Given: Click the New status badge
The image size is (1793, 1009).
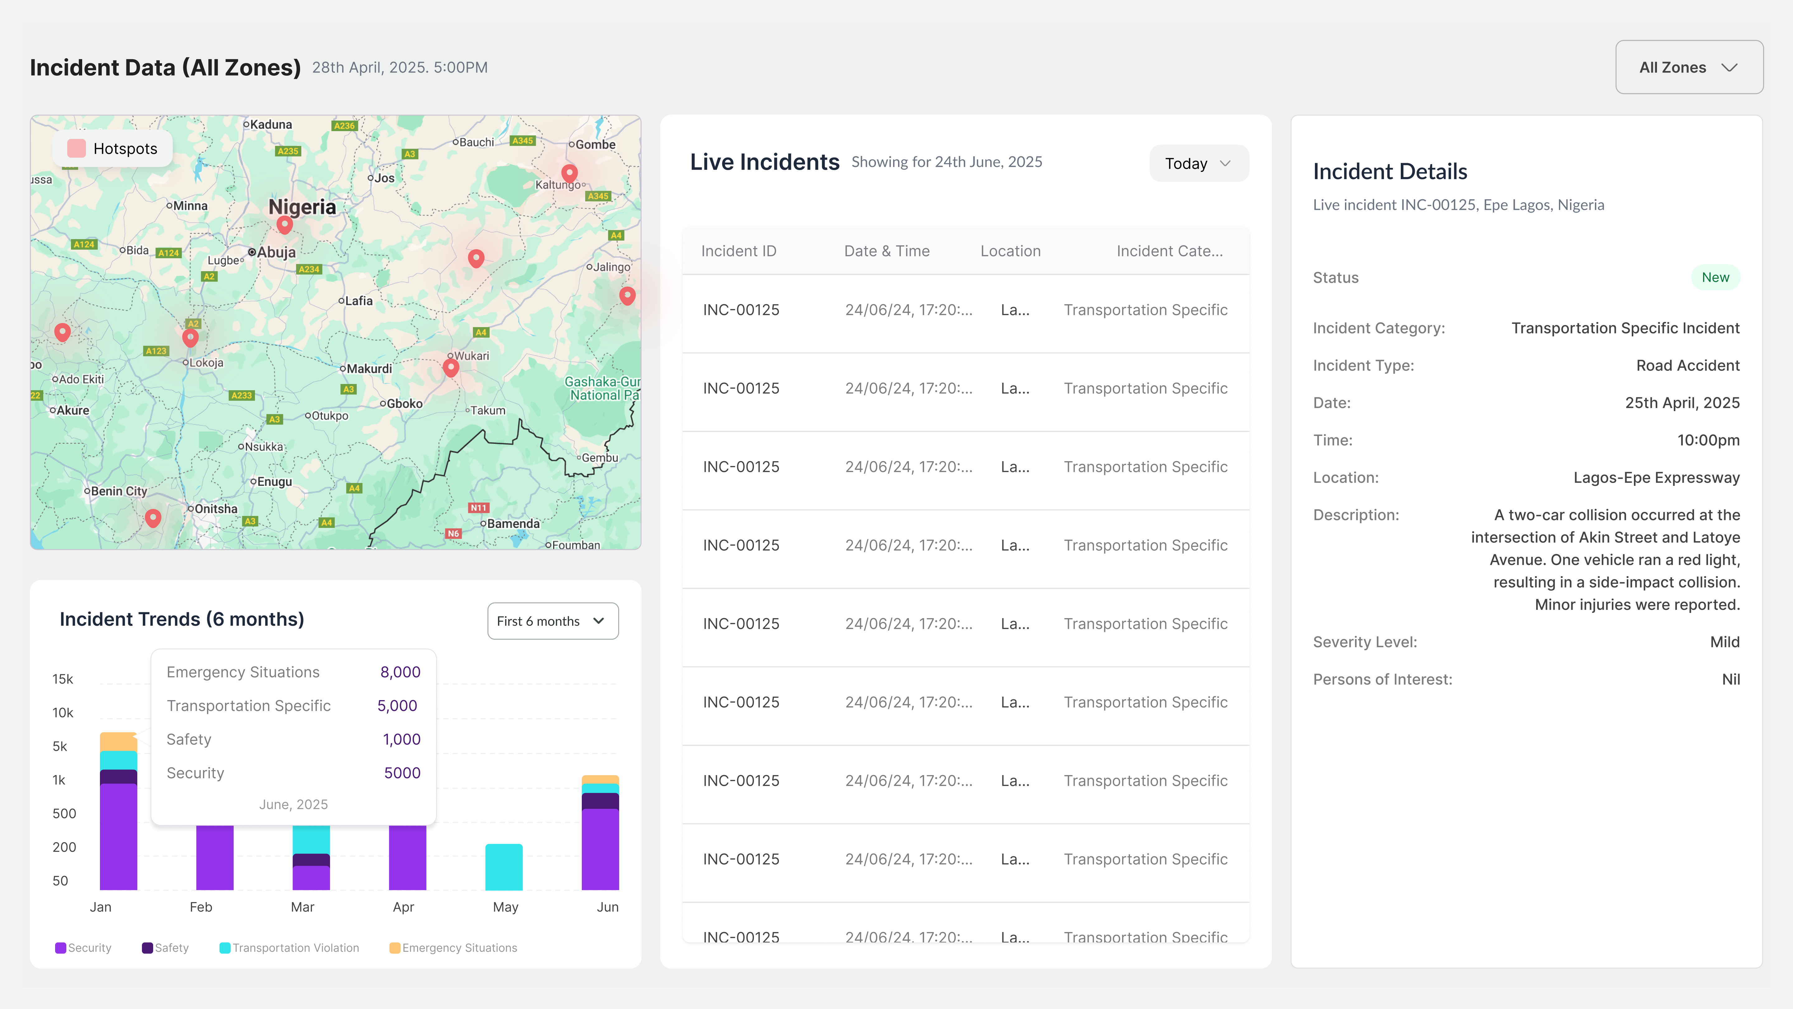Looking at the screenshot, I should pos(1715,277).
